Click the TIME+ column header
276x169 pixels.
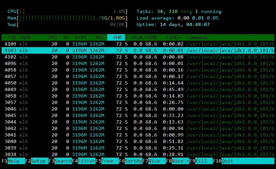[x=173, y=37]
